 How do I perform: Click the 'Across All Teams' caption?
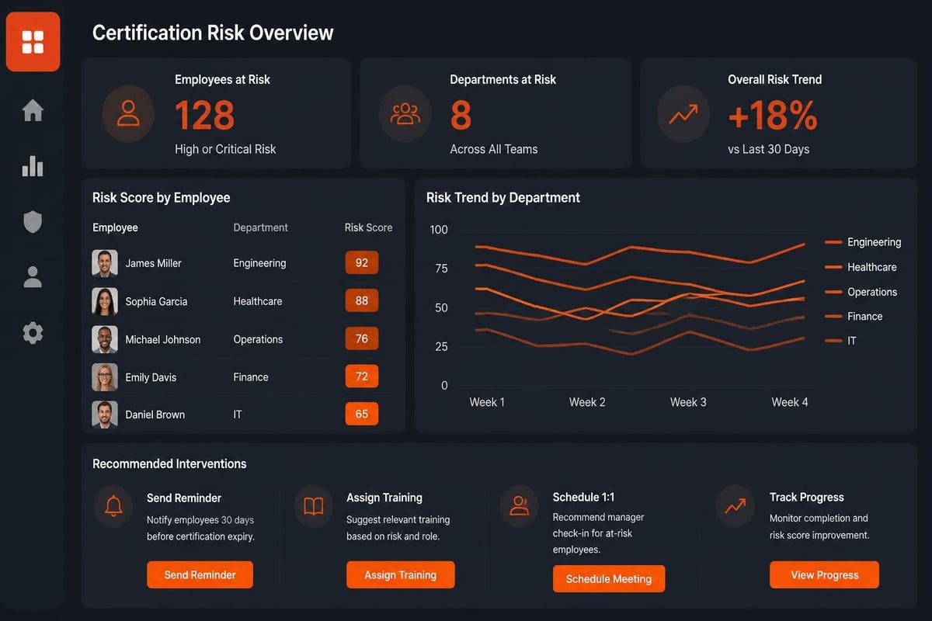click(494, 149)
